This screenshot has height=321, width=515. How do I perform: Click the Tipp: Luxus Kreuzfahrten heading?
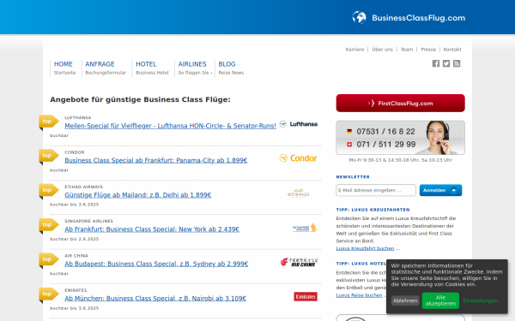373,210
